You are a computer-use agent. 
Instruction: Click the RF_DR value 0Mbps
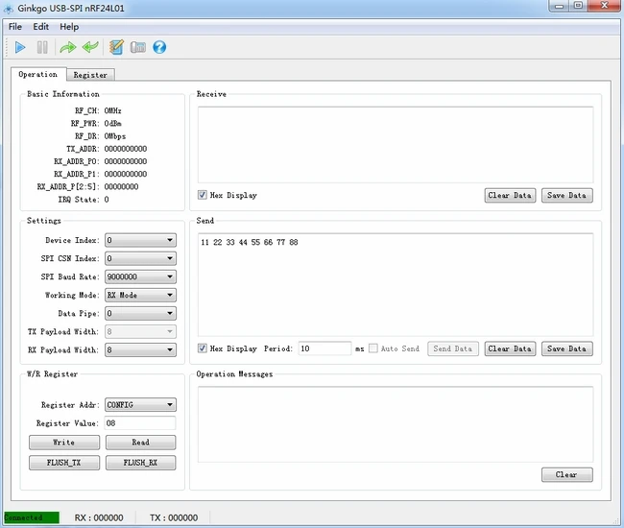115,136
